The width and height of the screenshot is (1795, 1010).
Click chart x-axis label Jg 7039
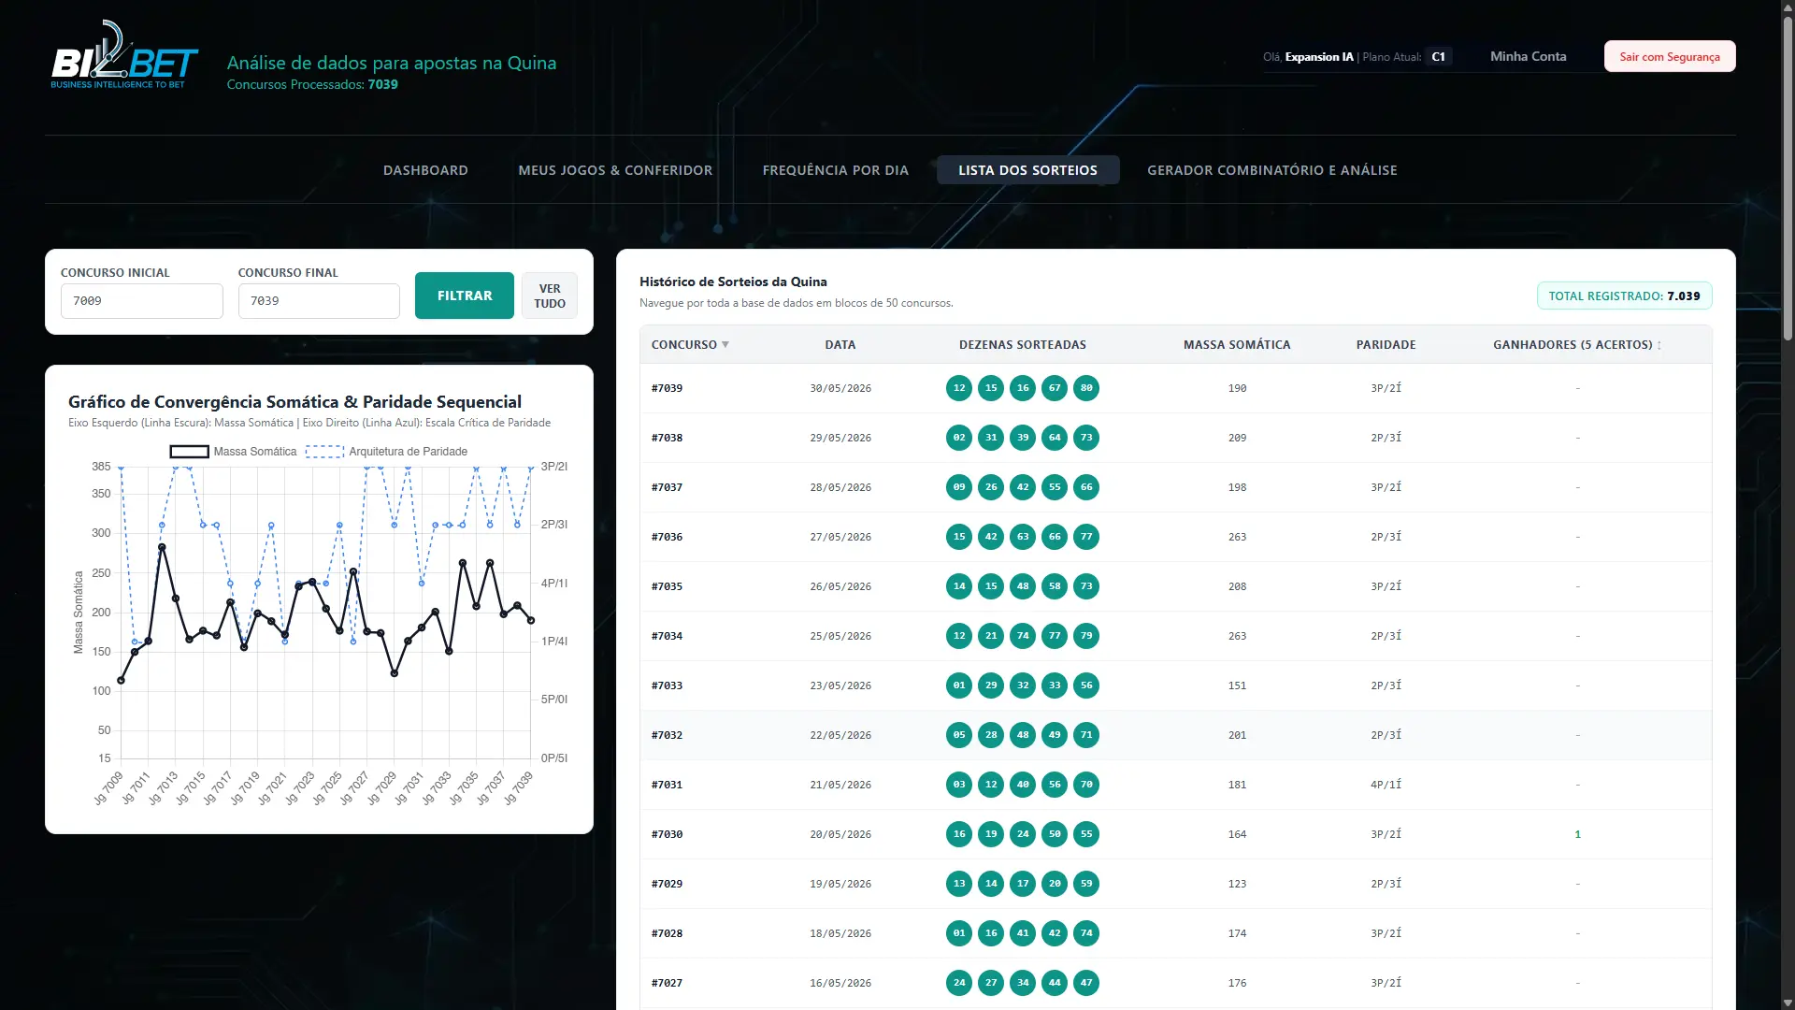(518, 787)
